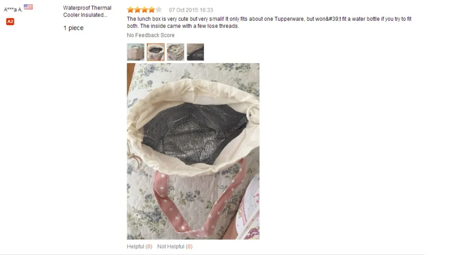Click the No Feedback Score text

151,35
